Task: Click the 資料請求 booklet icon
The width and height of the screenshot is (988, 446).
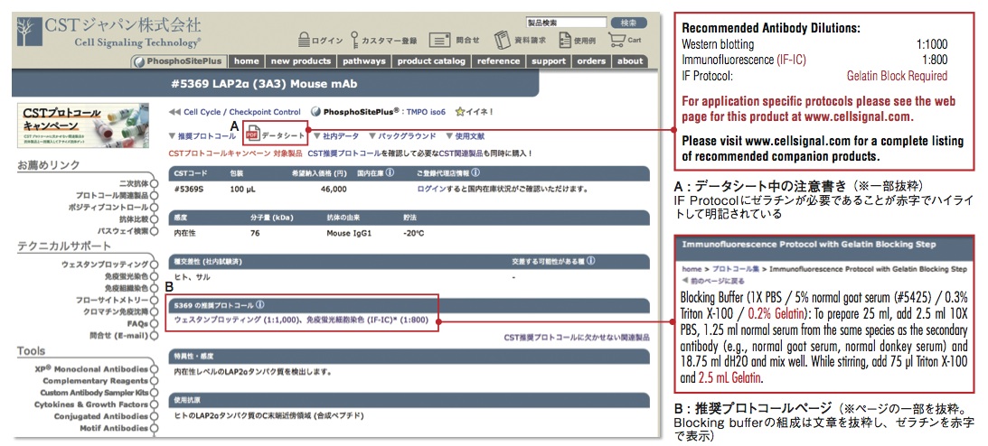Action: tap(503, 40)
